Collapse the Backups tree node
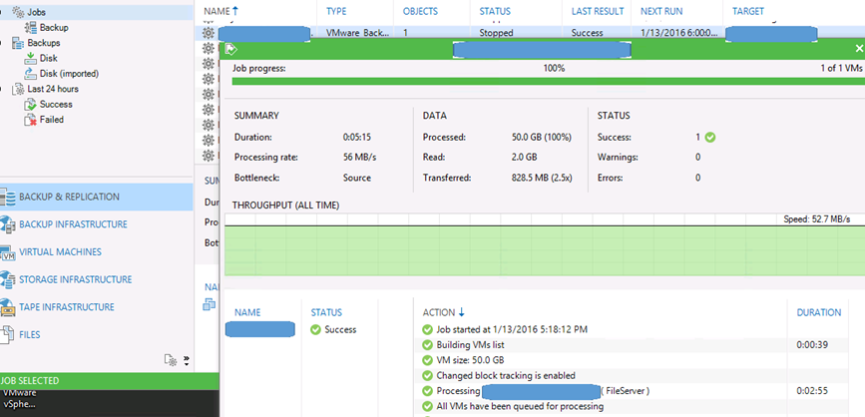The width and height of the screenshot is (865, 417). click(6, 43)
